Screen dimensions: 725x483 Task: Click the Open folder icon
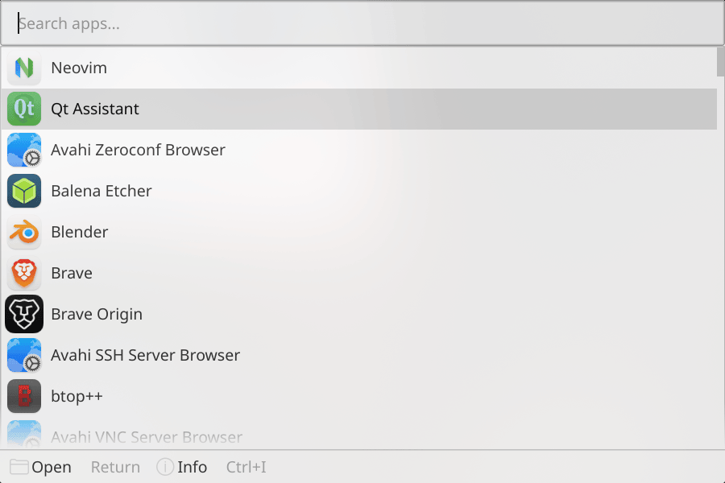[19, 467]
